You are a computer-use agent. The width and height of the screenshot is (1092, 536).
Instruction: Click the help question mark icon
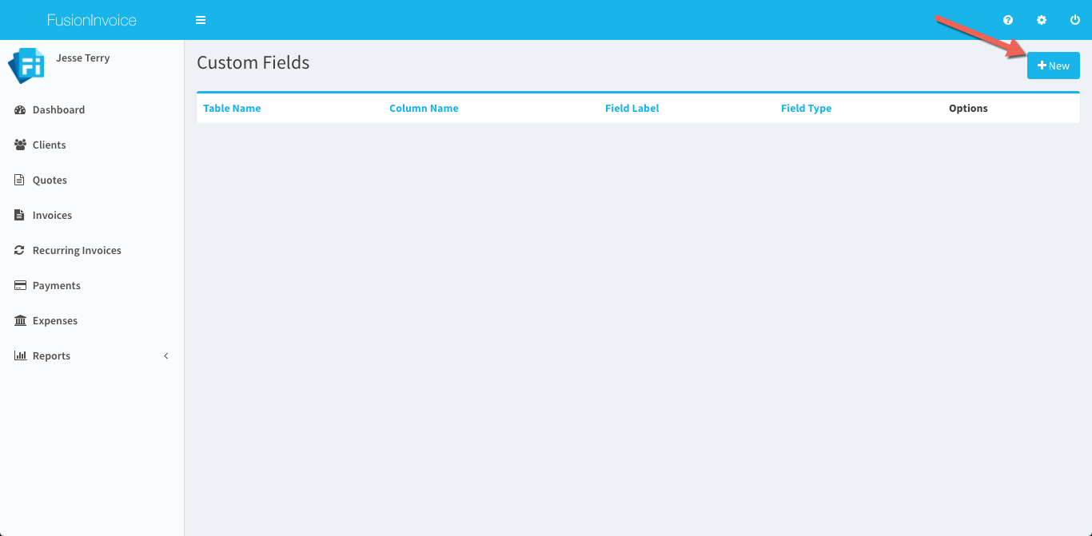click(1008, 20)
